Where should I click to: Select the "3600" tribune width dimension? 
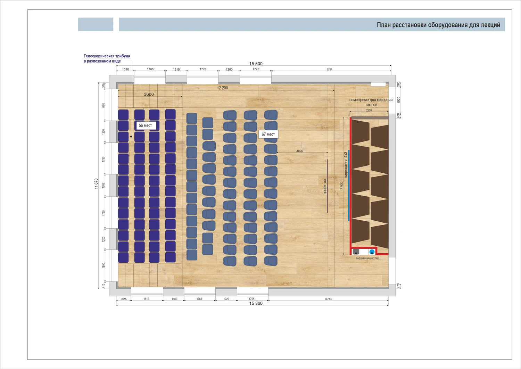[149, 94]
